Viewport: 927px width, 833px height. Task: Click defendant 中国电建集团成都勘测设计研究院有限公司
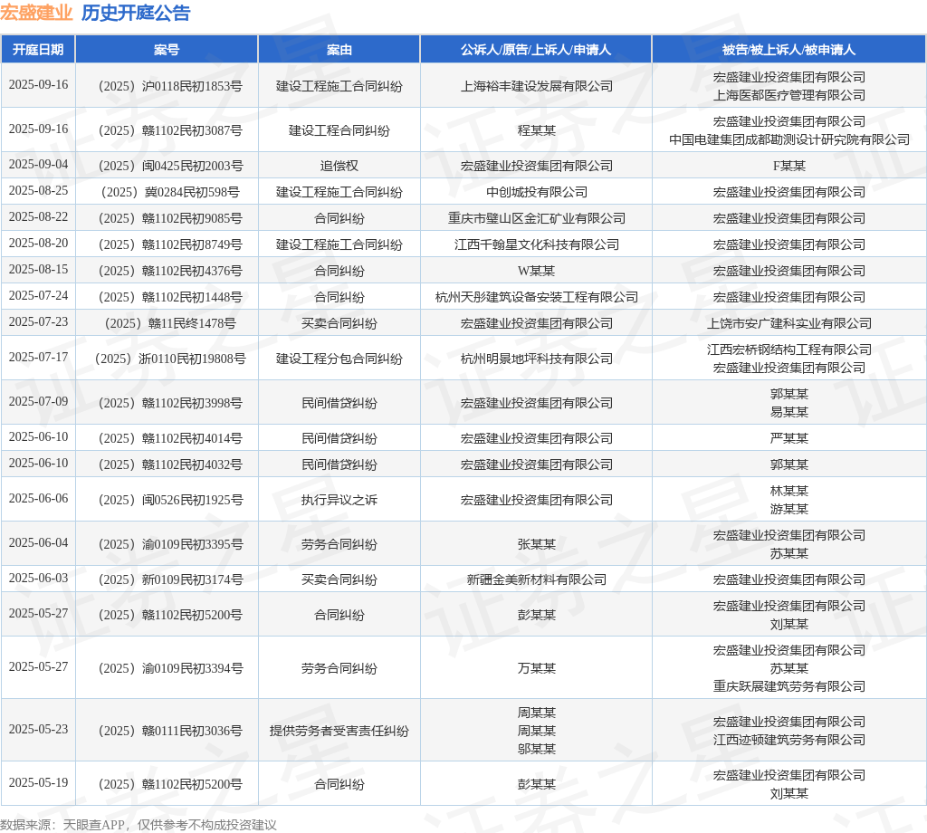[788, 139]
